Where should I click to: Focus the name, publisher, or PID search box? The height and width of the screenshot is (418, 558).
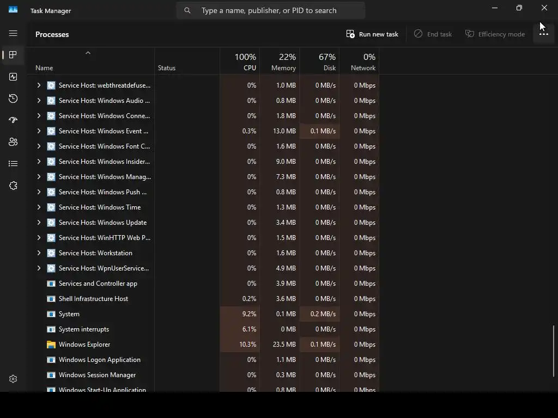(270, 11)
